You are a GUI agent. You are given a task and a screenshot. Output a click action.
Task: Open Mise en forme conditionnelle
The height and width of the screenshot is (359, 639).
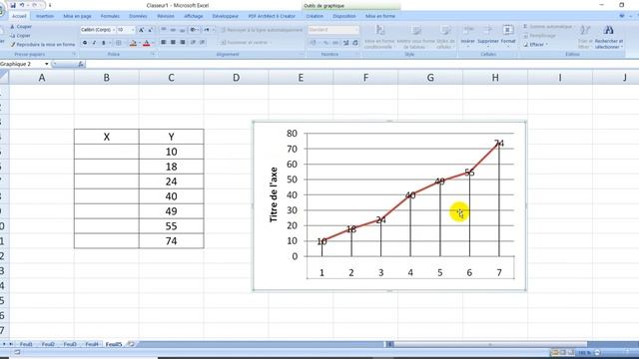click(x=379, y=37)
